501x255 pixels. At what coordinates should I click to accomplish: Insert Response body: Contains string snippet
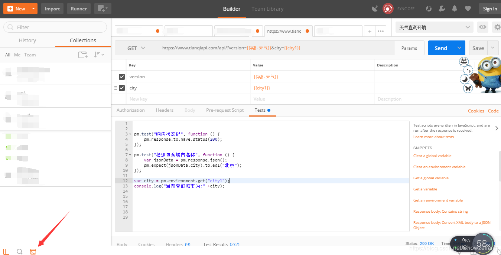point(440,212)
